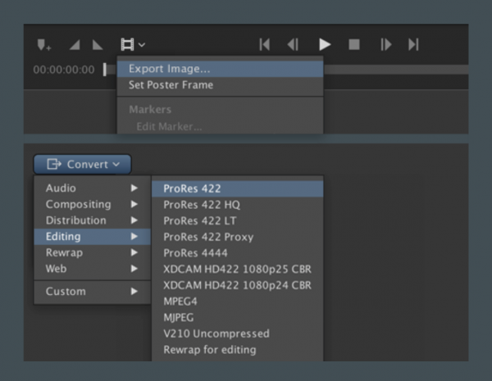Screen dimensions: 492x381
Task: Pick V210 Uncompressed format
Action: tap(216, 333)
